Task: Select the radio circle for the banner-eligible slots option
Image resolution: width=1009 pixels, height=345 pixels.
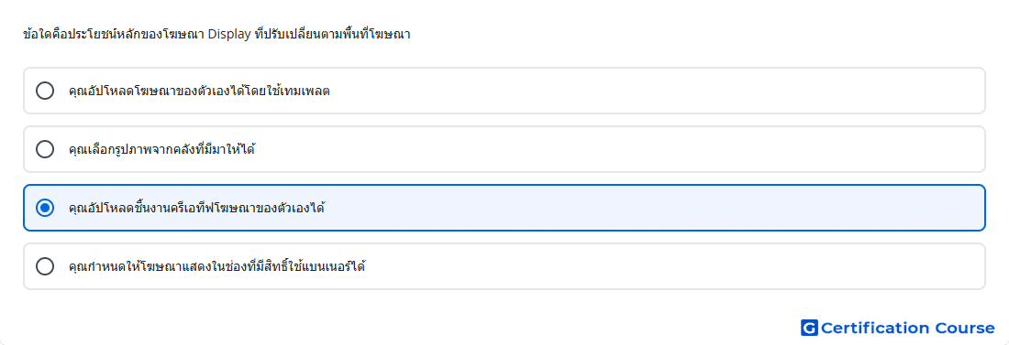Action: tap(45, 266)
